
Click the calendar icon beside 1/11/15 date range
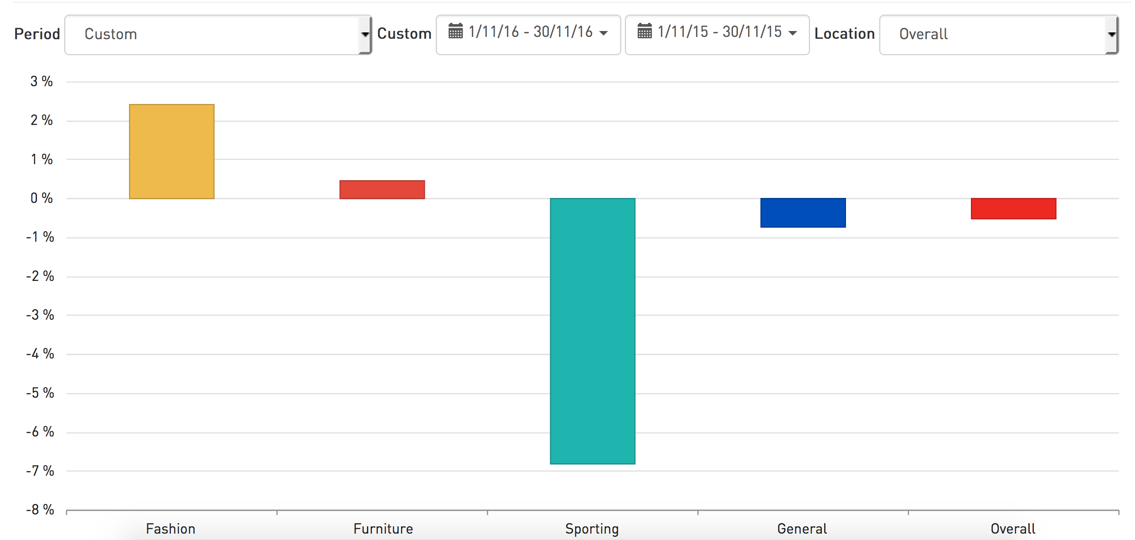coord(644,31)
